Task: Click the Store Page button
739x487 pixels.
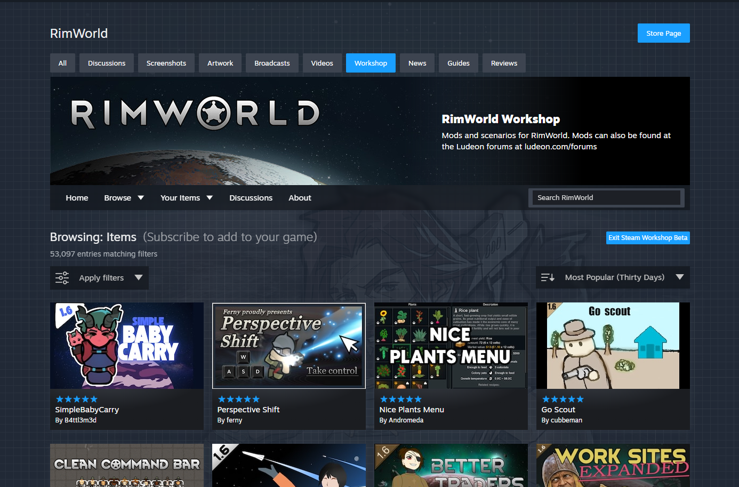Action: pyautogui.click(x=663, y=33)
